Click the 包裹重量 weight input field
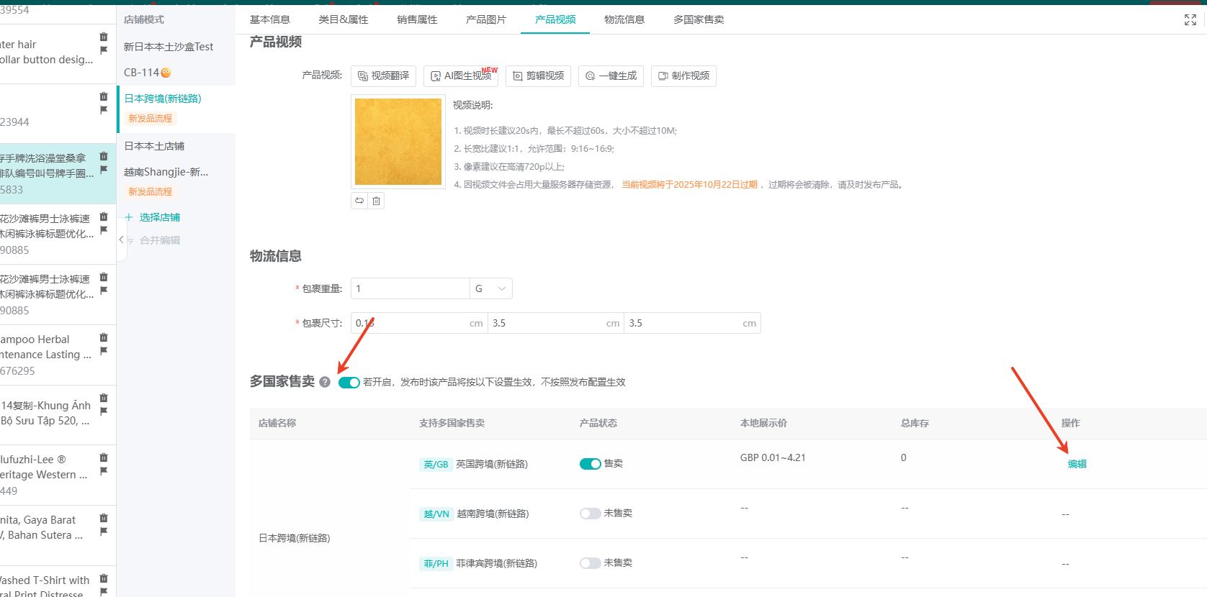Image resolution: width=1207 pixels, height=597 pixels. [x=409, y=288]
